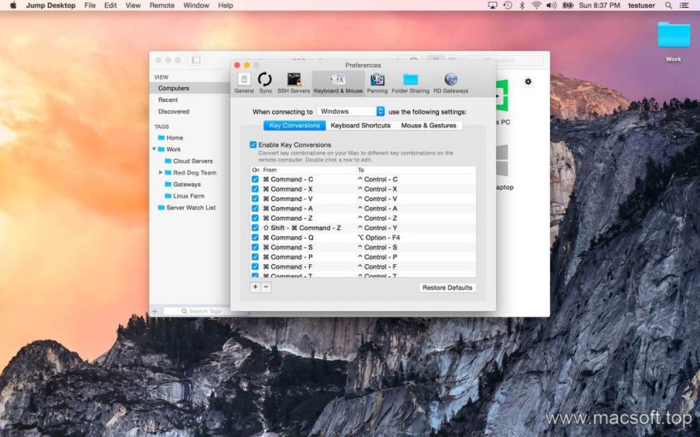Screen dimensions: 700x437
Task: Uncheck the Command - C conversion row
Action: 255,180
